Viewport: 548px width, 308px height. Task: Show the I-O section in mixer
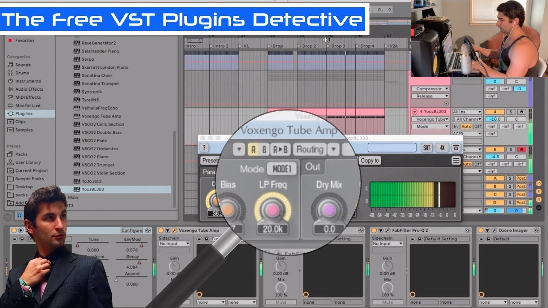point(539,183)
